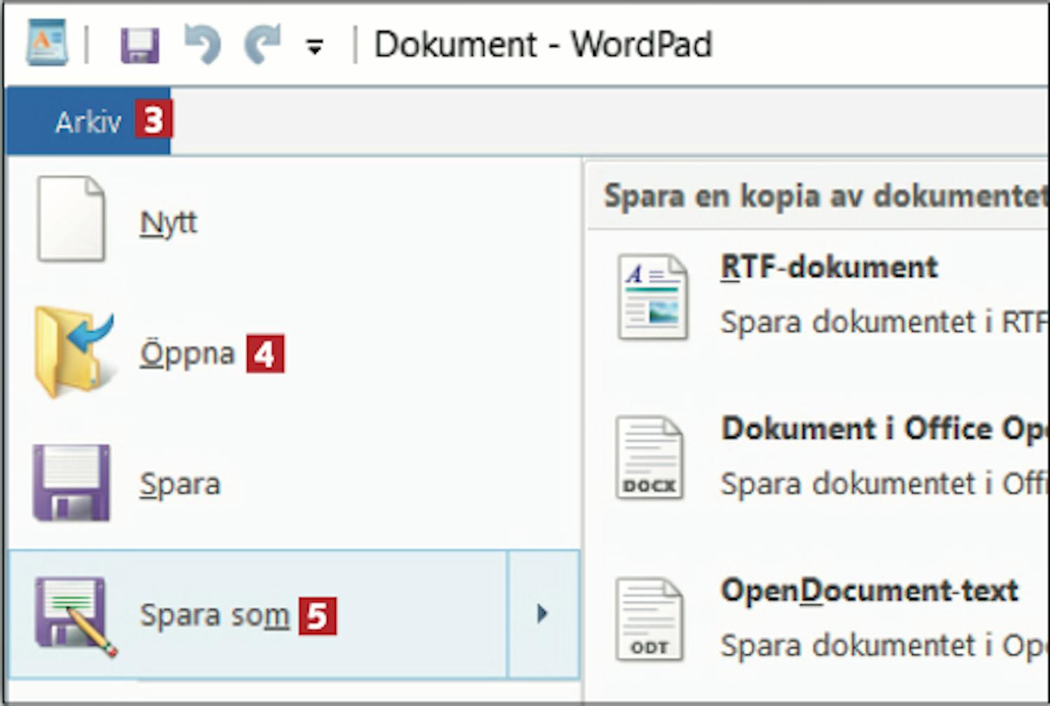The width and height of the screenshot is (1050, 706).
Task: Select Öppna from the Arkiv menu
Action: click(187, 354)
